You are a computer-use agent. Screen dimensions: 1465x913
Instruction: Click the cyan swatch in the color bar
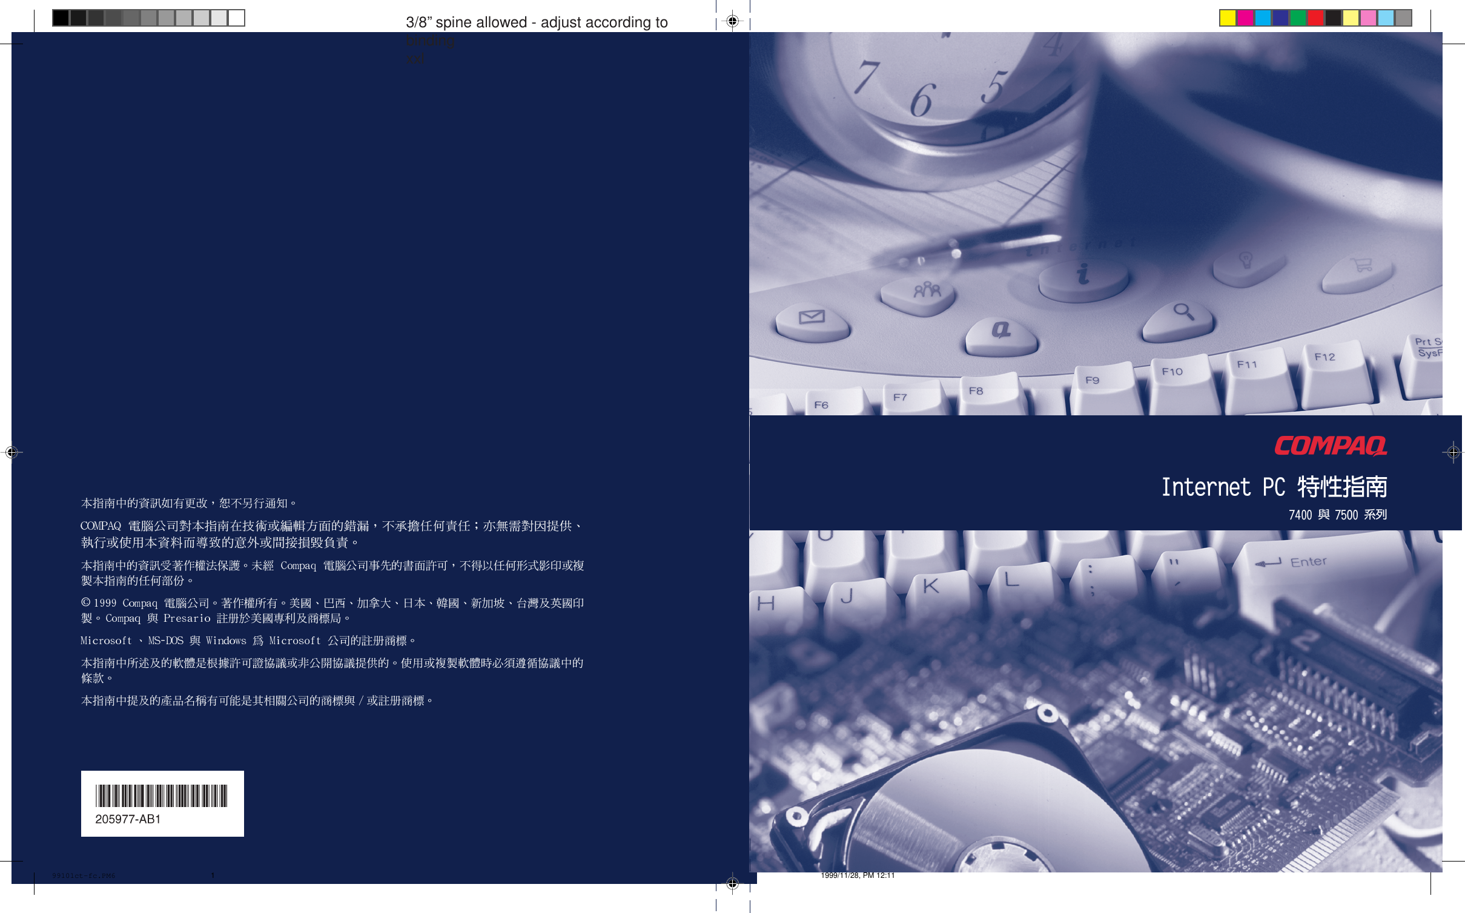click(x=1262, y=18)
